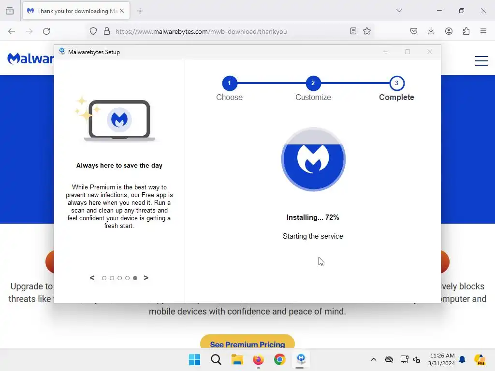The height and width of the screenshot is (371, 495).
Task: Click the forward navigation arrow
Action: [29, 31]
